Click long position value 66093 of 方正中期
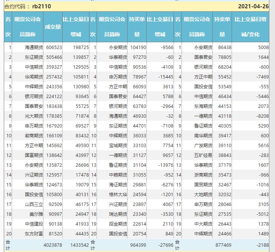 pos(140,87)
